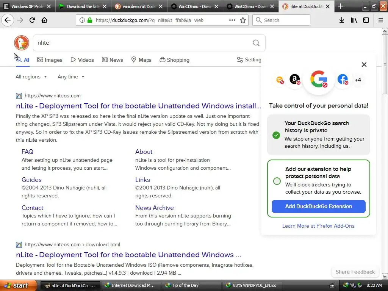Open the Settings dropdown
Screen dimensions: 388x291
[x=249, y=59]
